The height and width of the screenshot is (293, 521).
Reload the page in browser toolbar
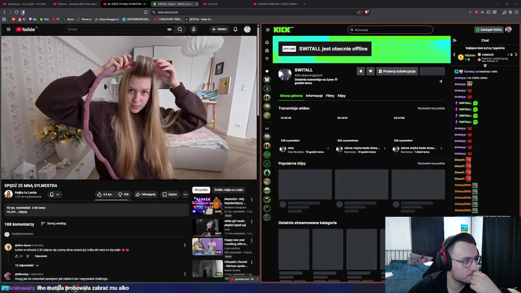point(16,12)
